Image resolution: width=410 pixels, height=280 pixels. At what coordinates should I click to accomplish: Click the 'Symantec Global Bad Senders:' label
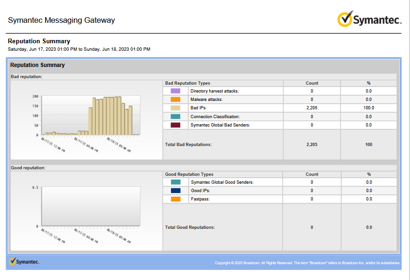coord(220,125)
